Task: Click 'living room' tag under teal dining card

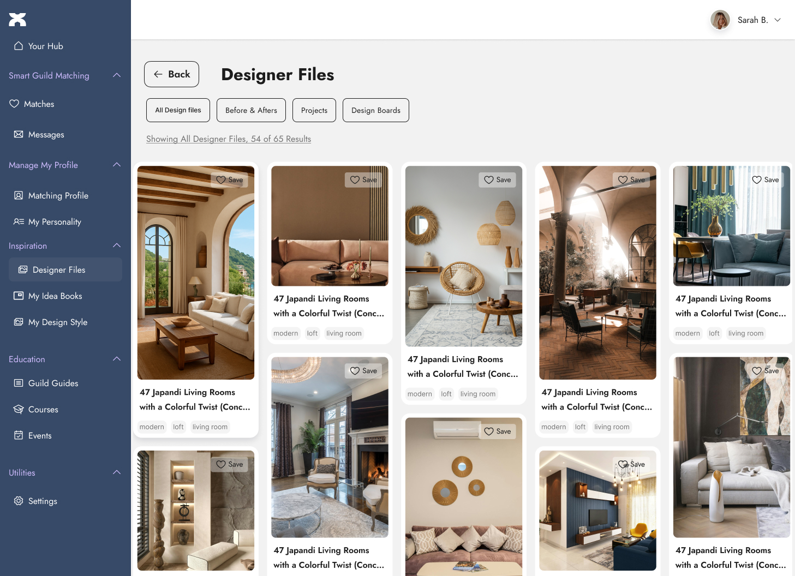Action: 746,333
